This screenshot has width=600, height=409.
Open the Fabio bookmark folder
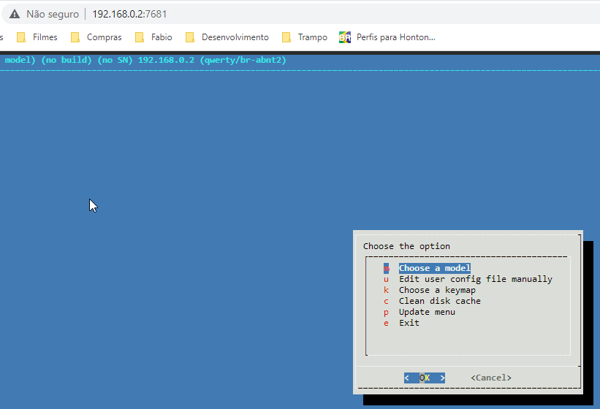pos(154,37)
